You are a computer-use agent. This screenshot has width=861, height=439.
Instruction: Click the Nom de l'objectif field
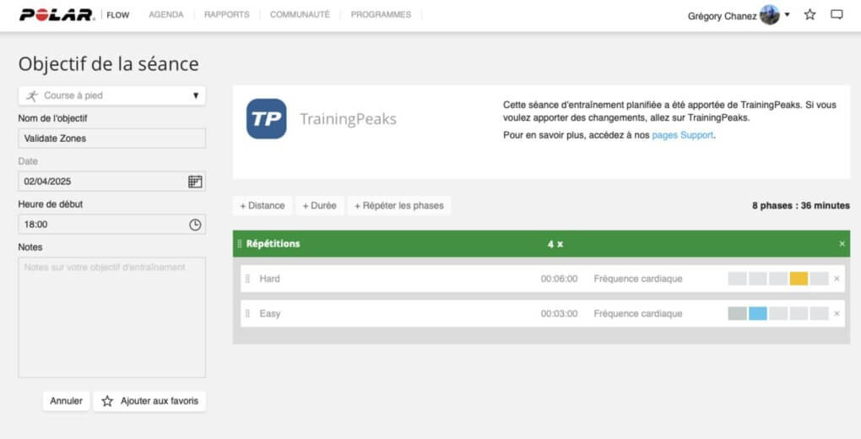tap(112, 138)
